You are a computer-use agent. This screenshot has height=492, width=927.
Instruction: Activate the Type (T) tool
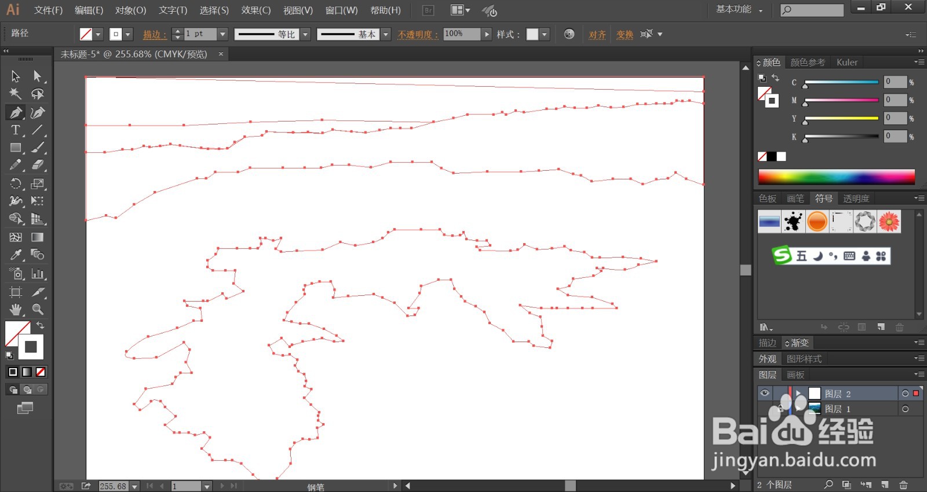pyautogui.click(x=16, y=130)
